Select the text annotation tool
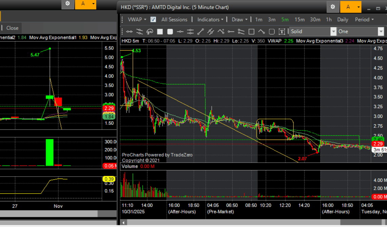This screenshot has width=387, height=227. pos(282,32)
